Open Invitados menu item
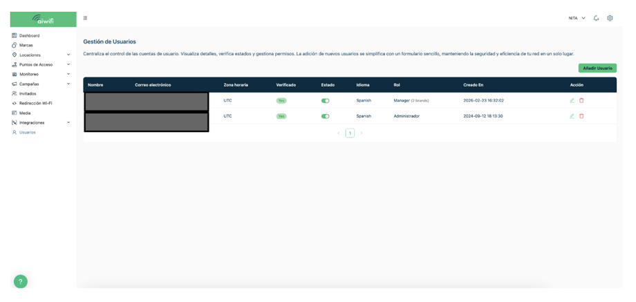 (28, 93)
